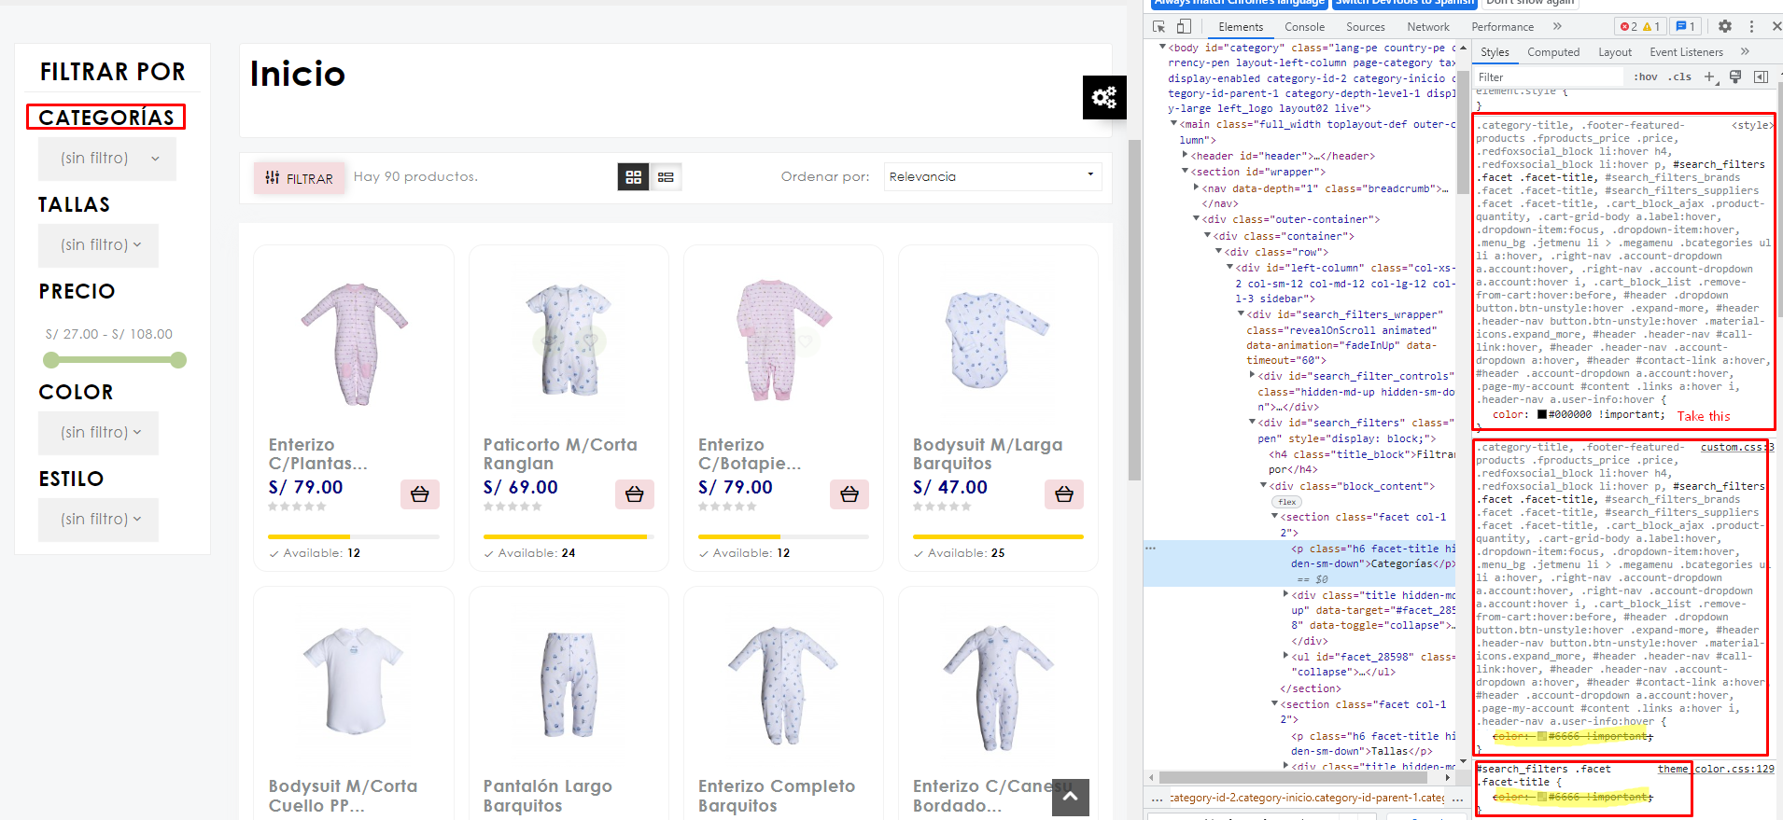Screen dimensions: 1783x820
Task: Switch to list view layout
Action: coord(666,177)
